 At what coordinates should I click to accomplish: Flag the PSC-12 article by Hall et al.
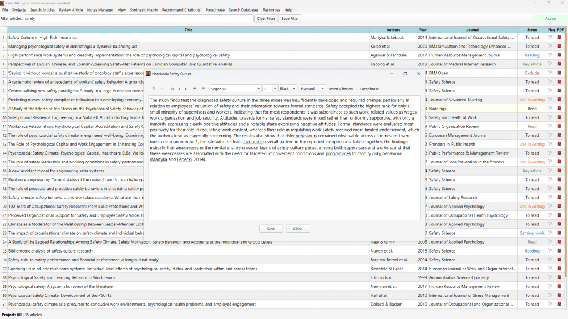tap(551, 295)
